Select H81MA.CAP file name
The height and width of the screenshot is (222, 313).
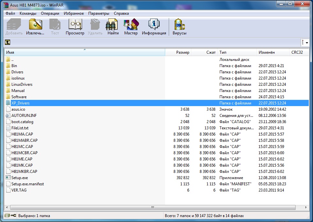[x=22, y=134]
